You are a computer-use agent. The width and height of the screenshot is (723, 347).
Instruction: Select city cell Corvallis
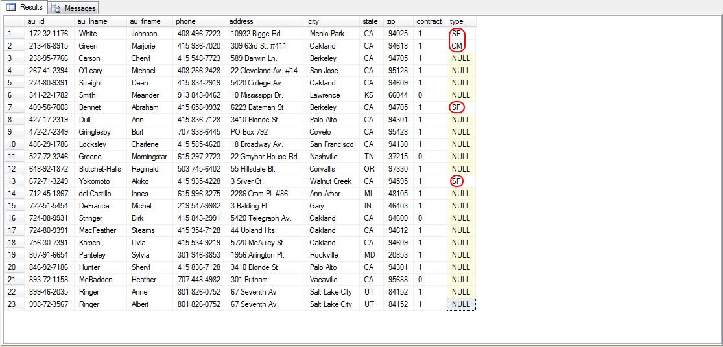(333, 169)
